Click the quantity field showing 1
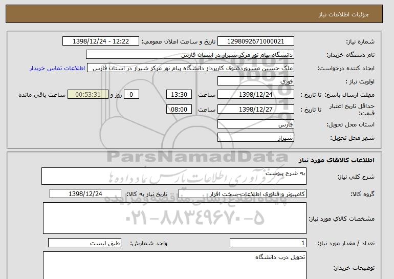394x279 pixels. (268, 243)
